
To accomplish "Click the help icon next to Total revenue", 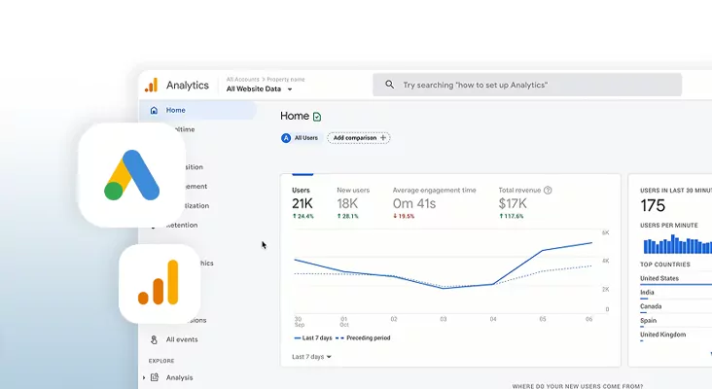I will pyautogui.click(x=549, y=191).
